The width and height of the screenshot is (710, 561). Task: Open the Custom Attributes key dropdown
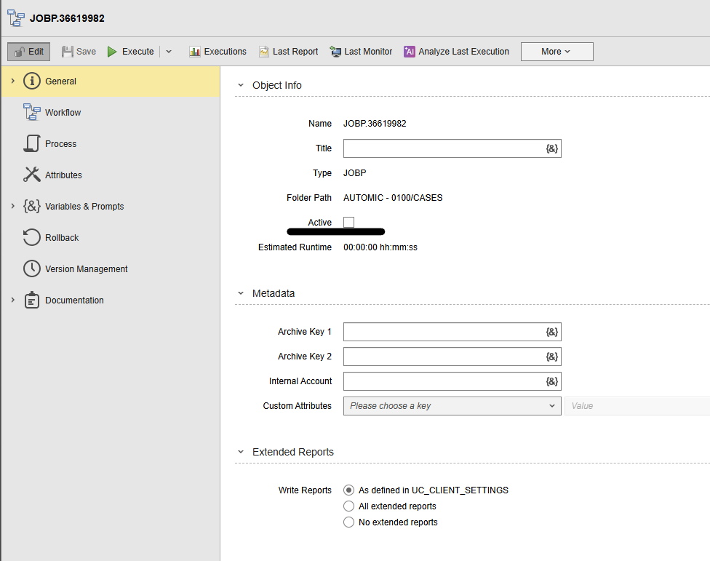click(451, 406)
